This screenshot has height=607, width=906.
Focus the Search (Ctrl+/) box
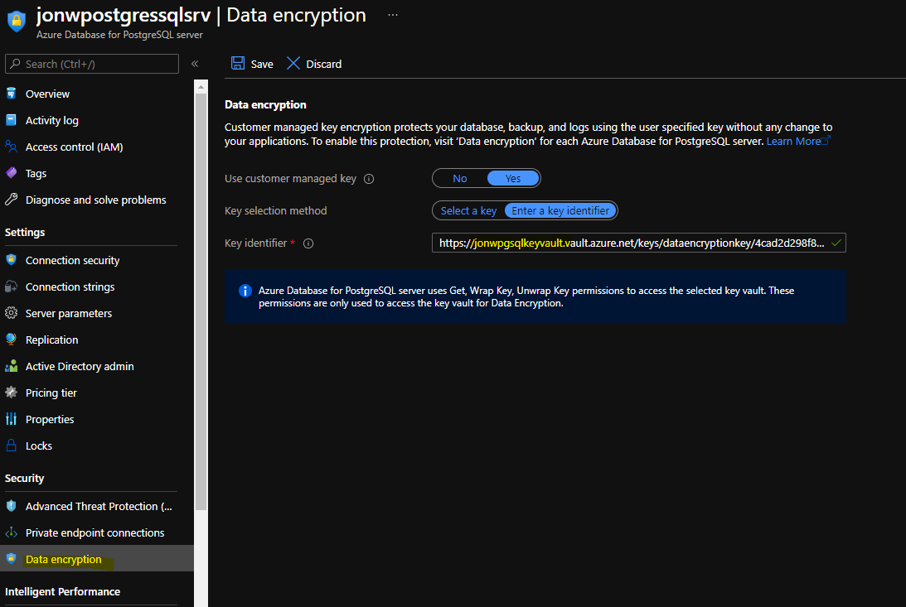tap(92, 64)
